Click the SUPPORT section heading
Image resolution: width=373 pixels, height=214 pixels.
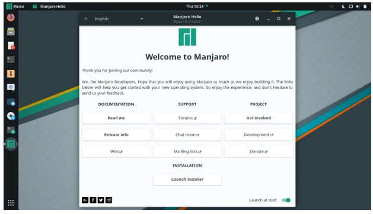187,104
